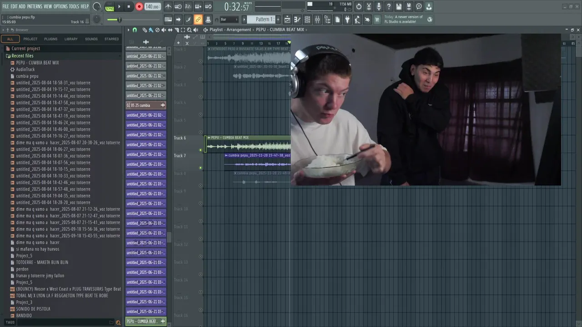Screen dimensions: 582x327
Task: Select the Slip tool in playlist toolbar
Action: pos(170,30)
